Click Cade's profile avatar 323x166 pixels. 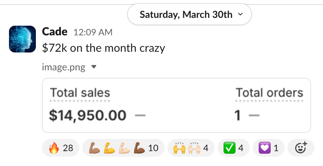point(22,39)
